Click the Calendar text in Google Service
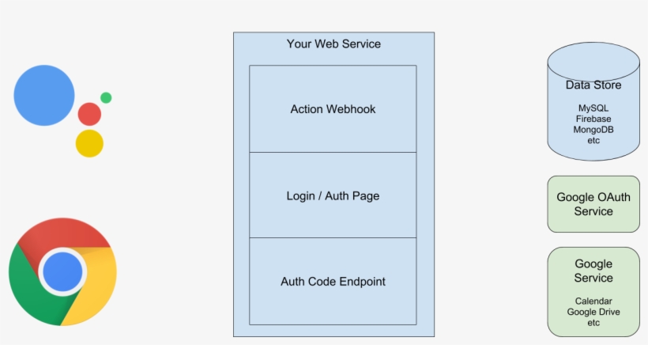 pyautogui.click(x=593, y=301)
